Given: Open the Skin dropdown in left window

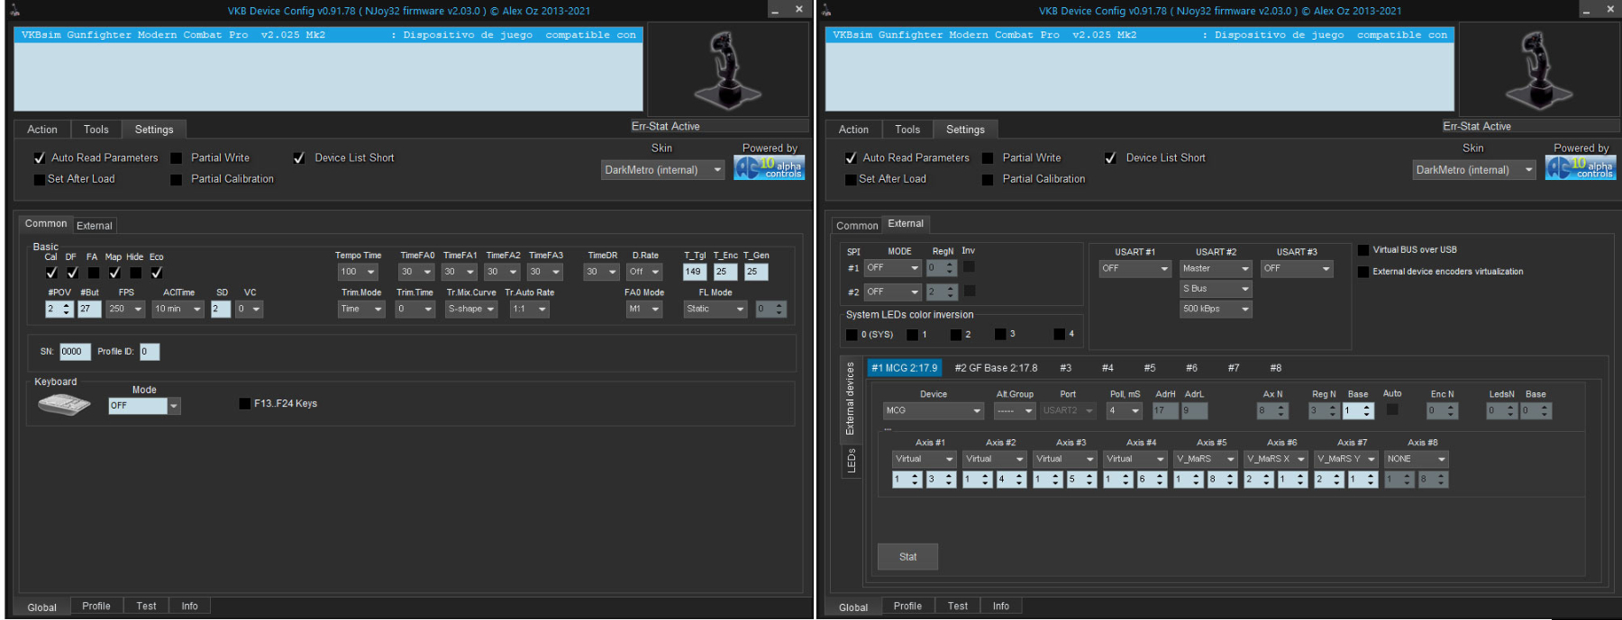Looking at the screenshot, I should coord(663,170).
